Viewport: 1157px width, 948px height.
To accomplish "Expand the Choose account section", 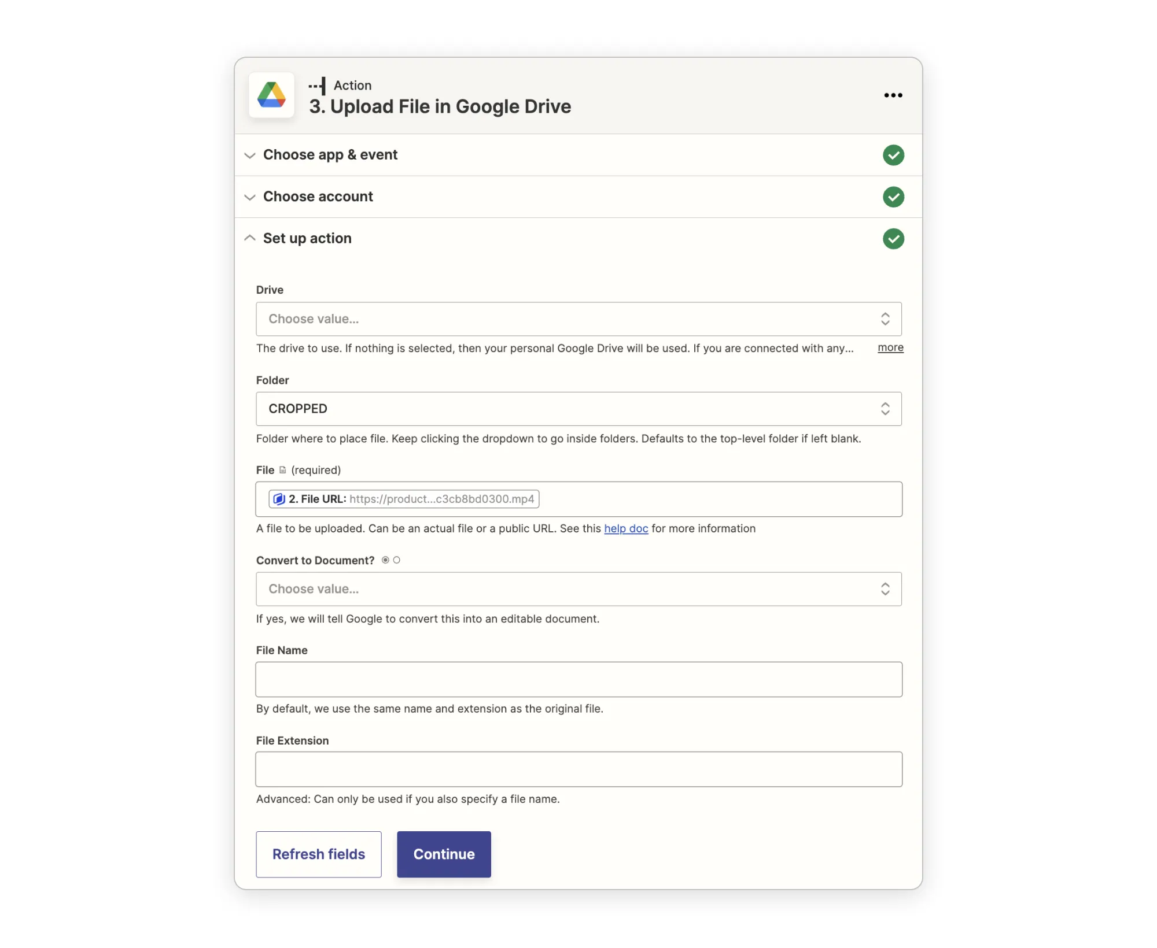I will click(x=578, y=197).
